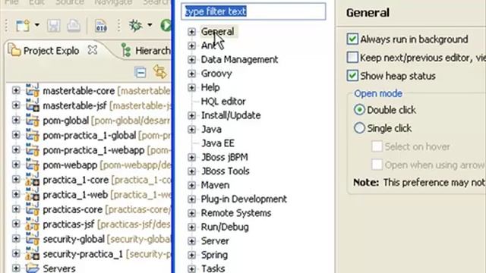Select the Java EE preferences item
Viewport: 486px width, 273px height.
[218, 143]
